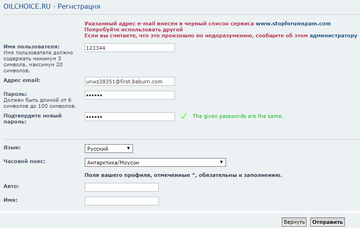Follow the администратору contact link
The width and height of the screenshot is (360, 228).
pyautogui.click(x=333, y=35)
